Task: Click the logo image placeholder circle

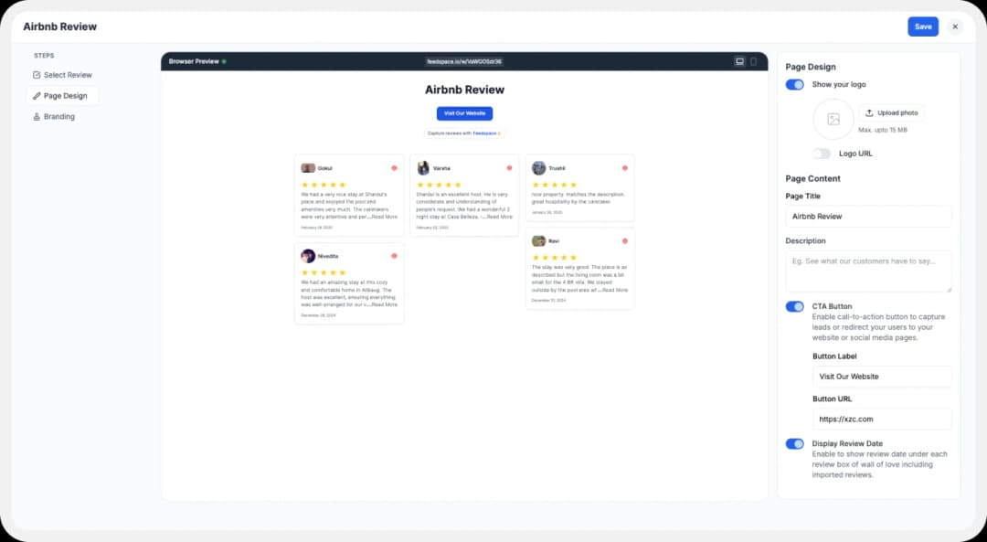Action: click(x=833, y=119)
